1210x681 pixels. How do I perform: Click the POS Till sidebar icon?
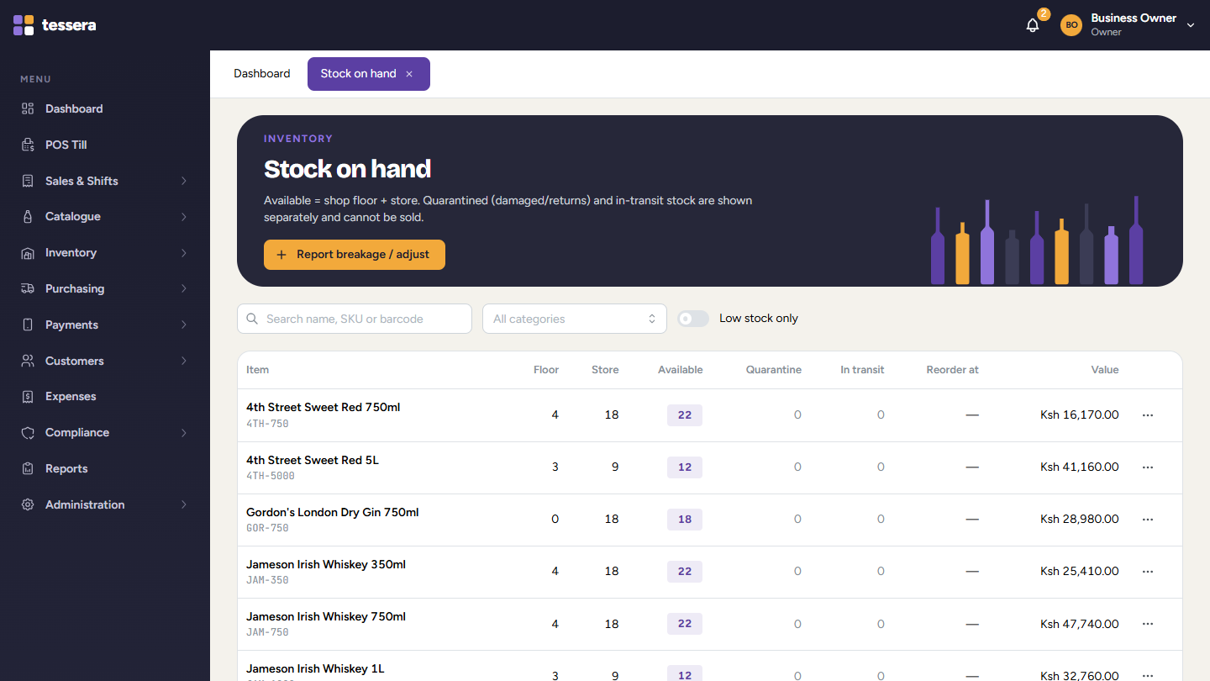click(28, 145)
